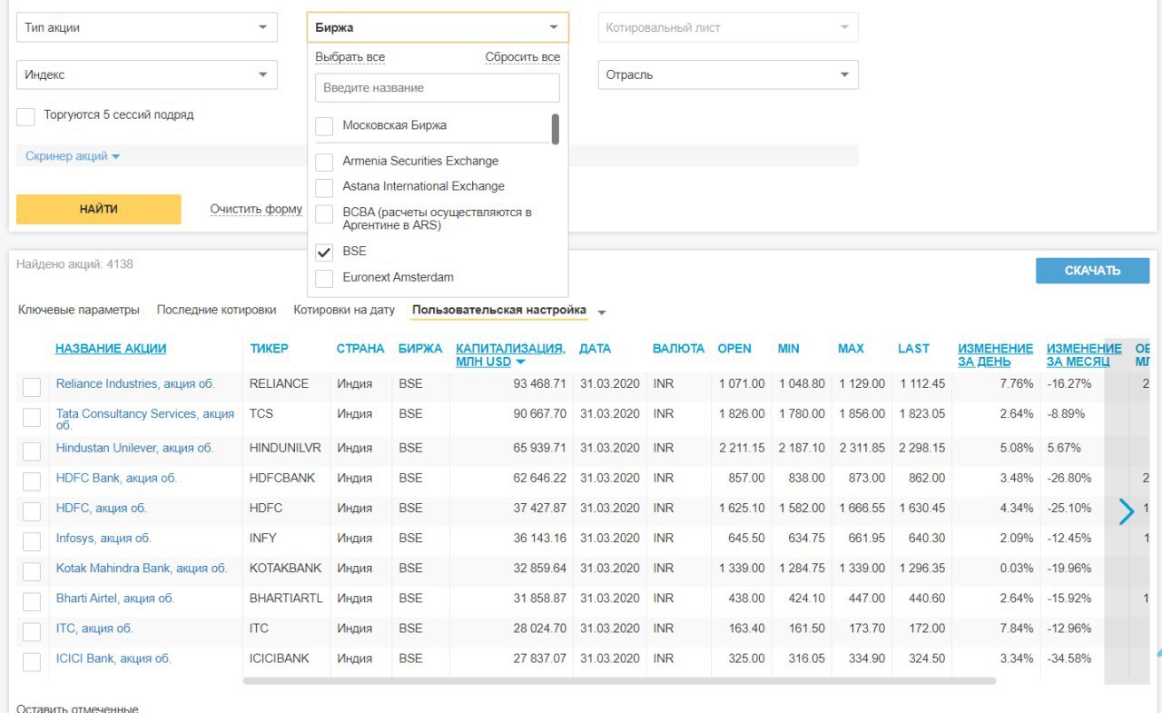
Task: Switch to the Ключевые параметры tab
Action: pyautogui.click(x=79, y=310)
